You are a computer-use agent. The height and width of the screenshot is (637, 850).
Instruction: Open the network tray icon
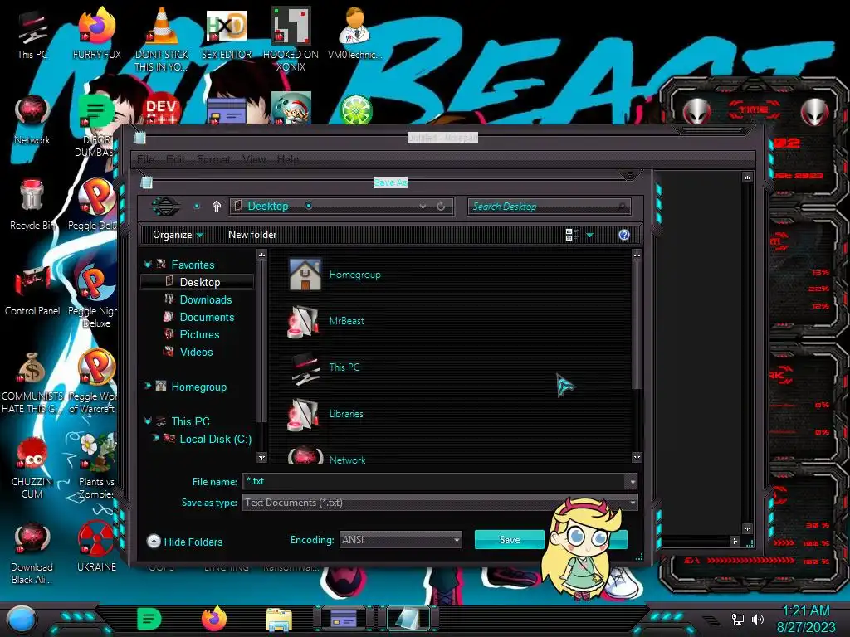[737, 619]
